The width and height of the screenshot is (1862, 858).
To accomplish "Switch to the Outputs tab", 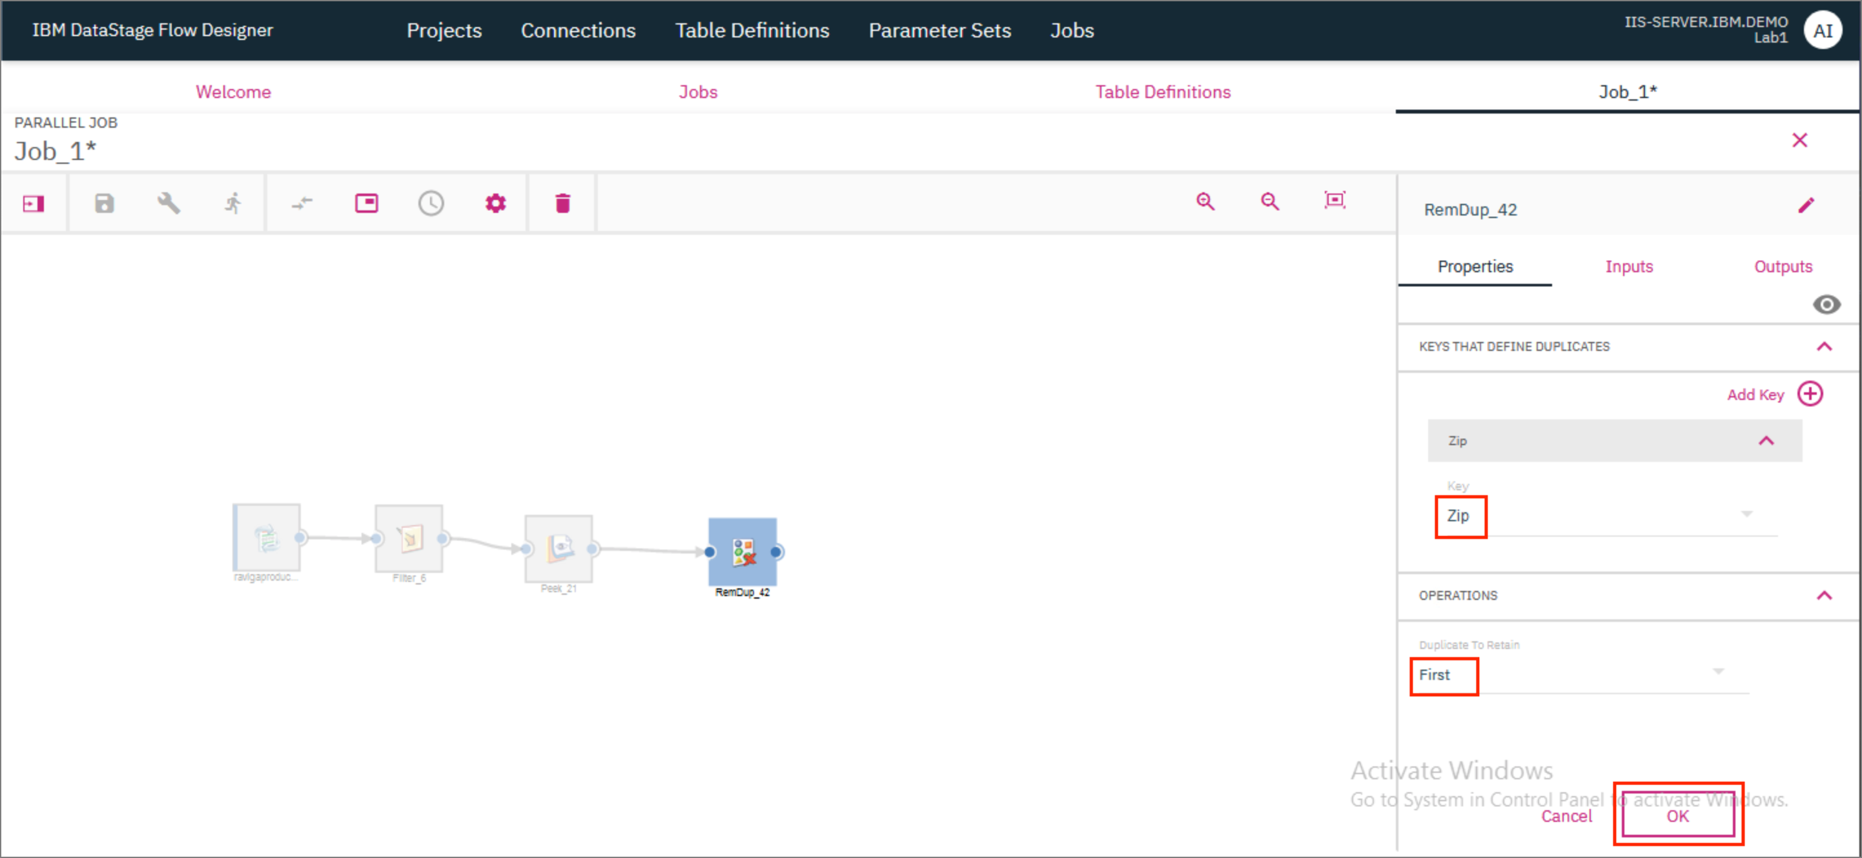I will coord(1783,266).
